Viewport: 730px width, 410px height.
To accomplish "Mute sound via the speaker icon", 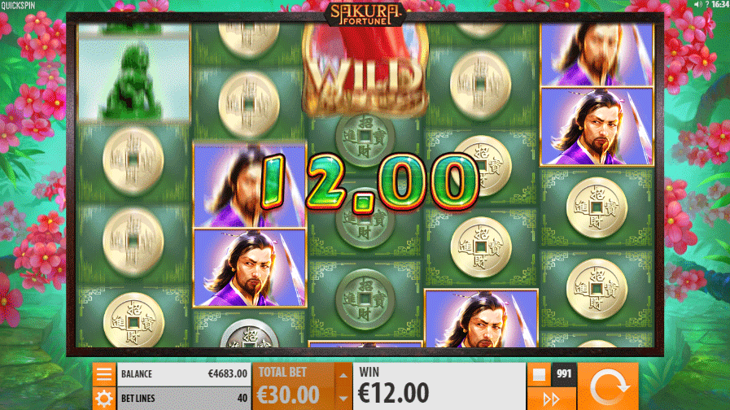I will tap(697, 4).
